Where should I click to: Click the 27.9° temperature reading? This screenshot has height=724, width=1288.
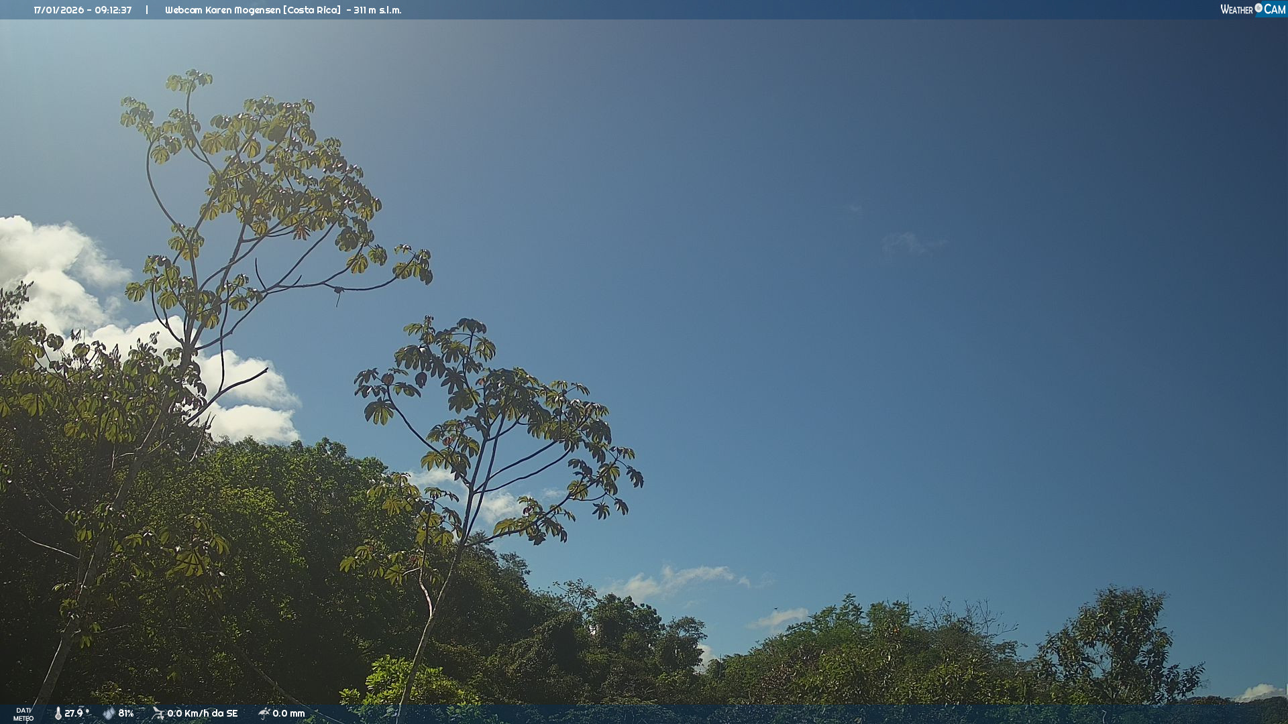76,713
